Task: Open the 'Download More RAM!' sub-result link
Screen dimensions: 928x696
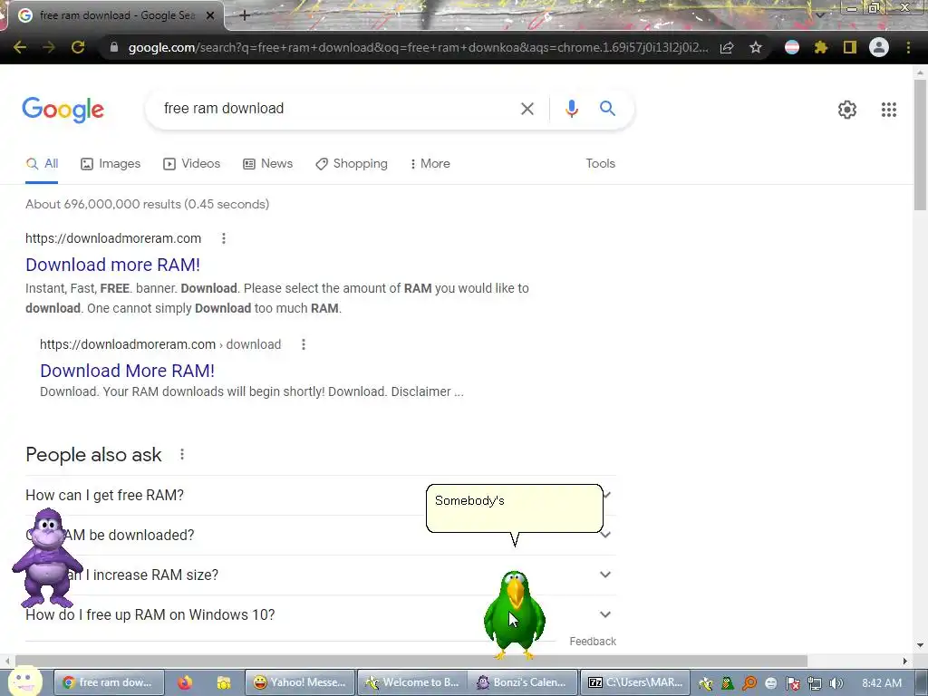Action: [x=127, y=371]
